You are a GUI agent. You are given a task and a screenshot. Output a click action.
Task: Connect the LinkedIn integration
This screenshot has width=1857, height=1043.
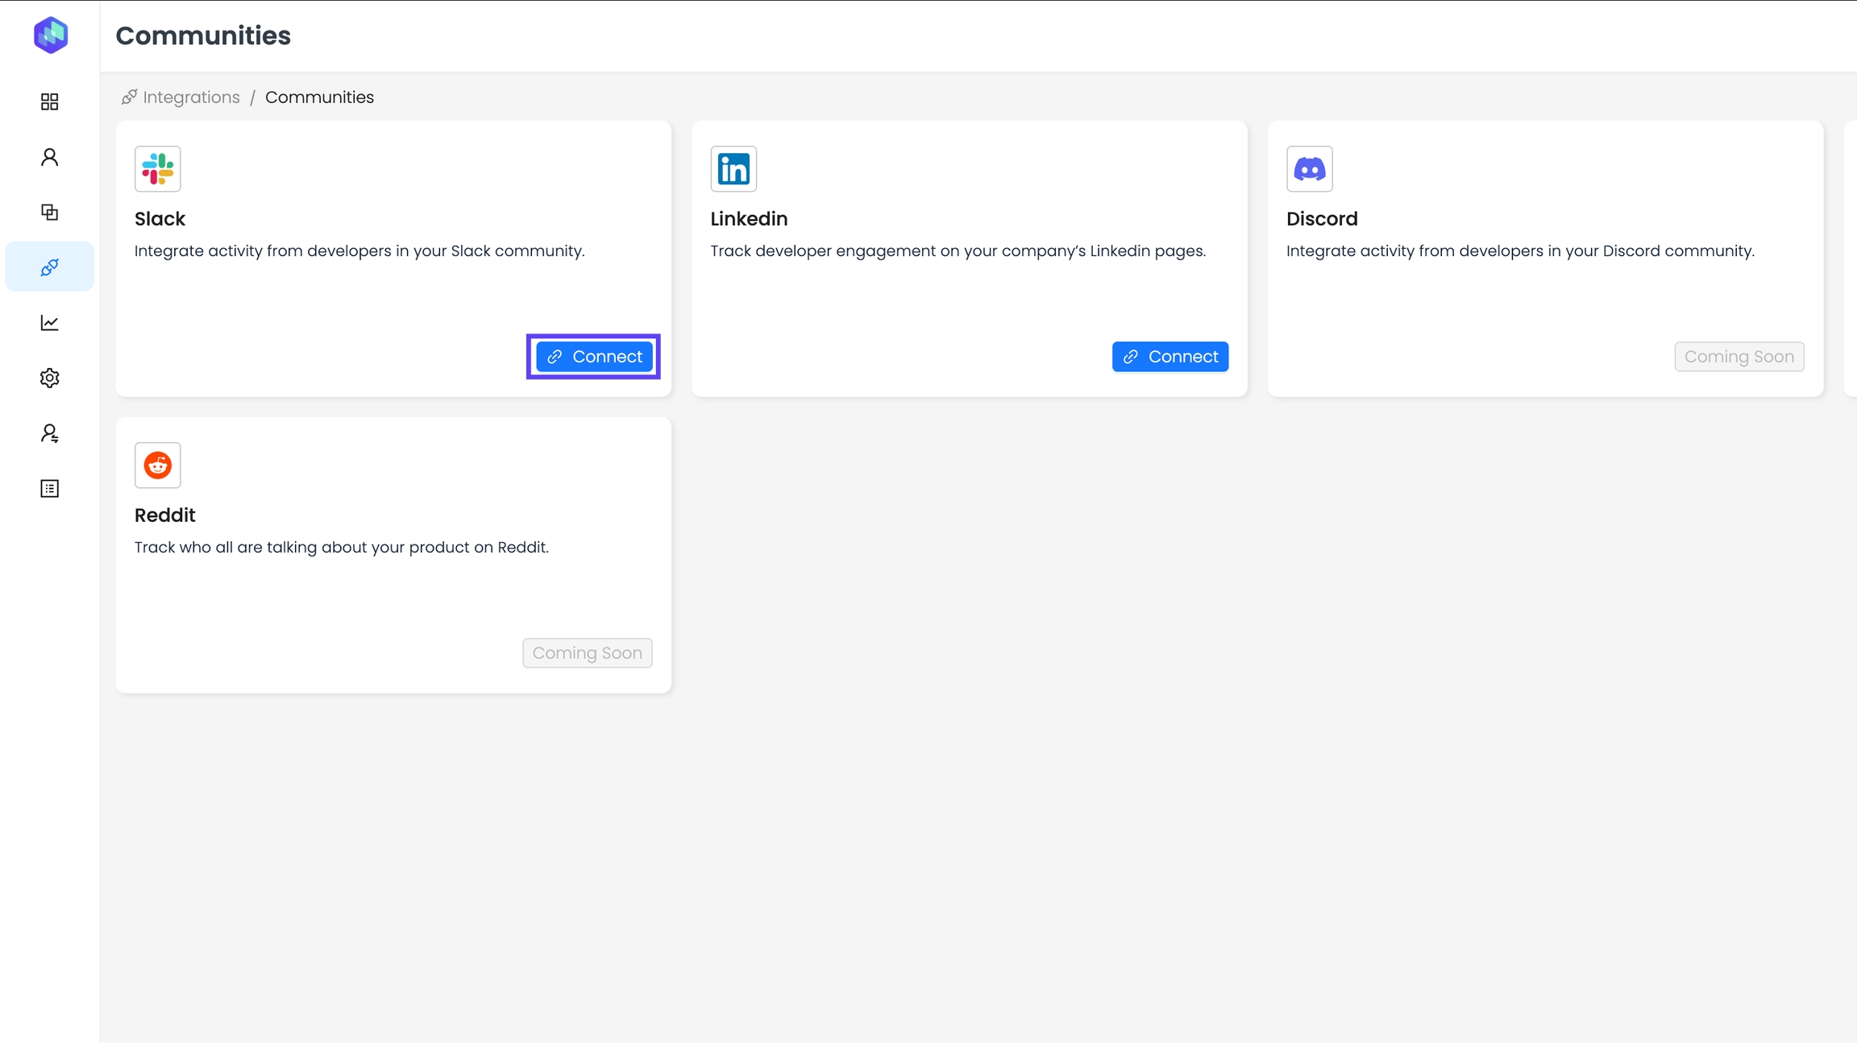point(1169,357)
